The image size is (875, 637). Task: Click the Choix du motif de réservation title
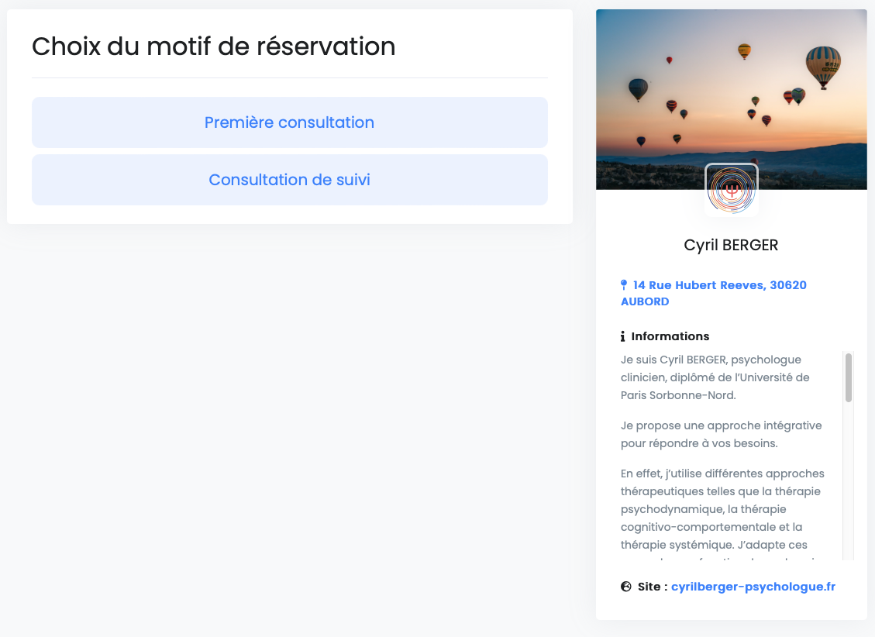213,46
